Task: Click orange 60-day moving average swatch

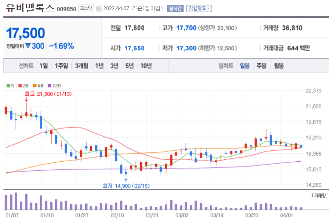Action: [35, 86]
